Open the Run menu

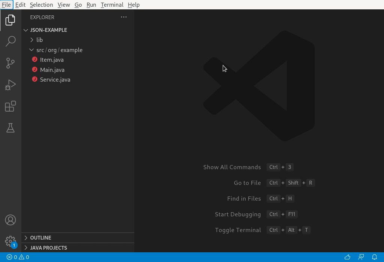[91, 4]
